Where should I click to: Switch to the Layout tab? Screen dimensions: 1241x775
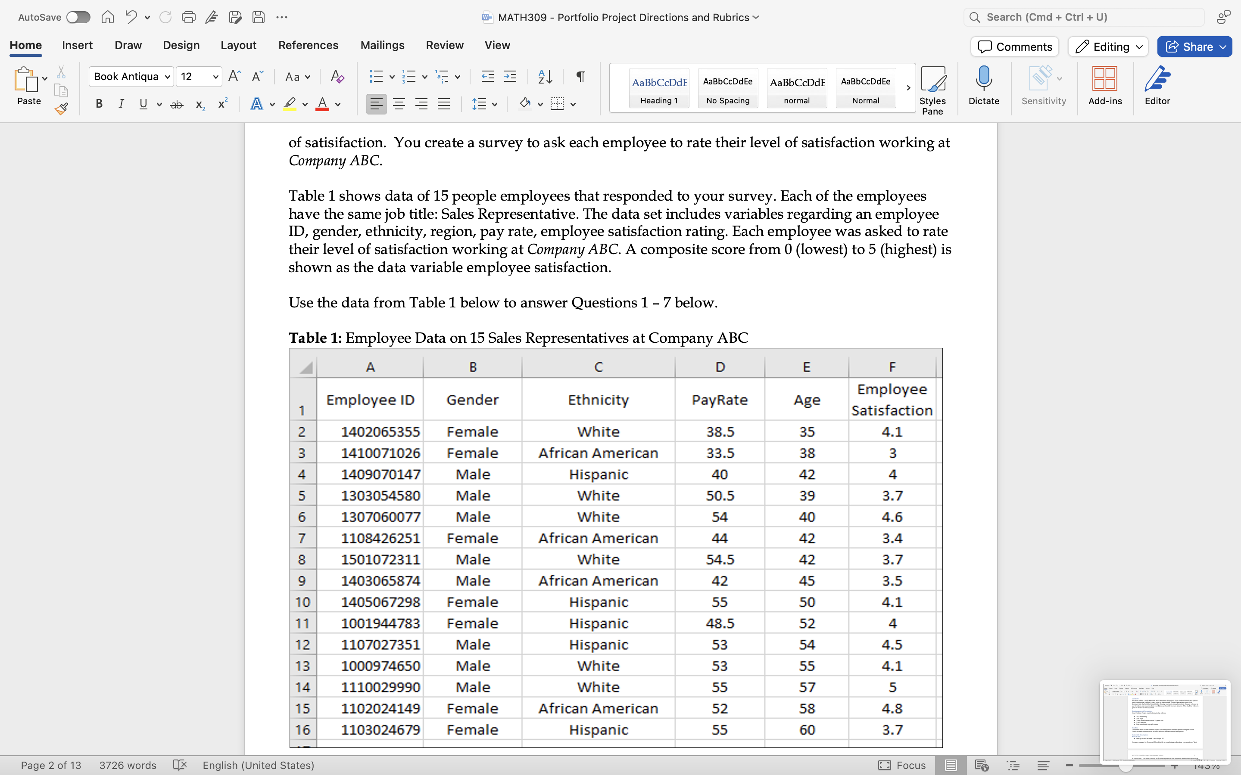click(x=238, y=45)
